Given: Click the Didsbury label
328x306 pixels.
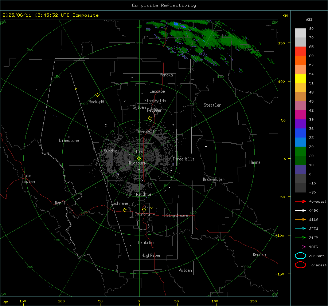Looking at the screenshot, I should coord(137,163).
